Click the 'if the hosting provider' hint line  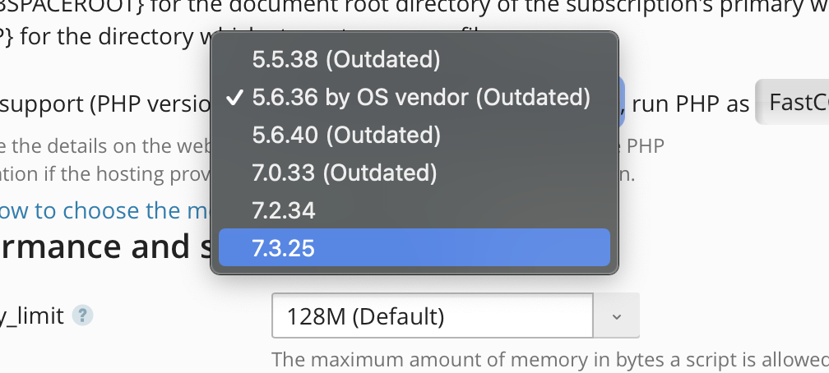pyautogui.click(x=103, y=175)
